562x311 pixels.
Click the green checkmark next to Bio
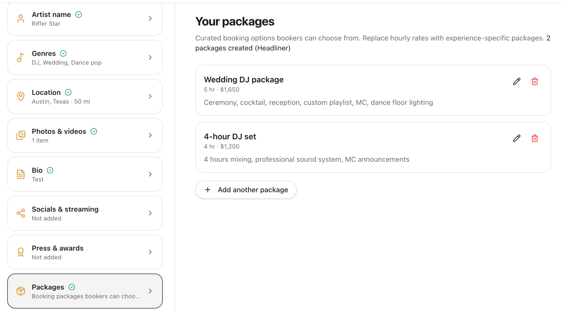[50, 170]
